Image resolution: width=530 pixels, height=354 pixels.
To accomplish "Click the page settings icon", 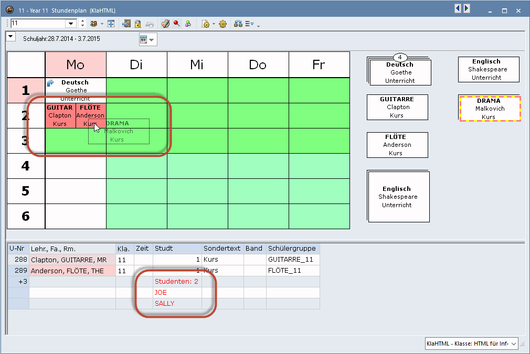I will 205,24.
